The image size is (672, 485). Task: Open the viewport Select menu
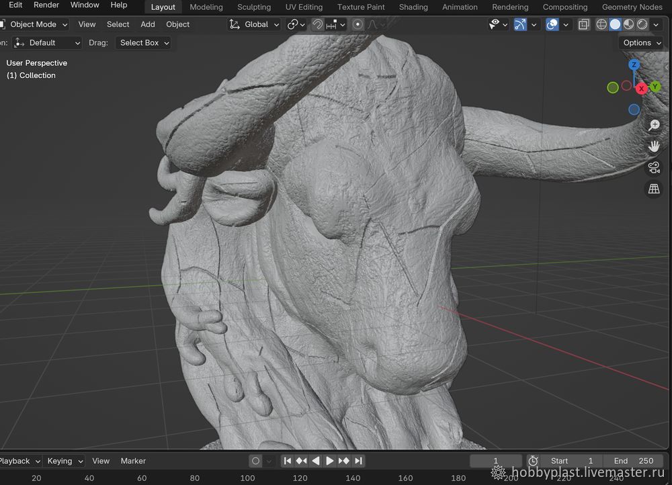pyautogui.click(x=118, y=24)
